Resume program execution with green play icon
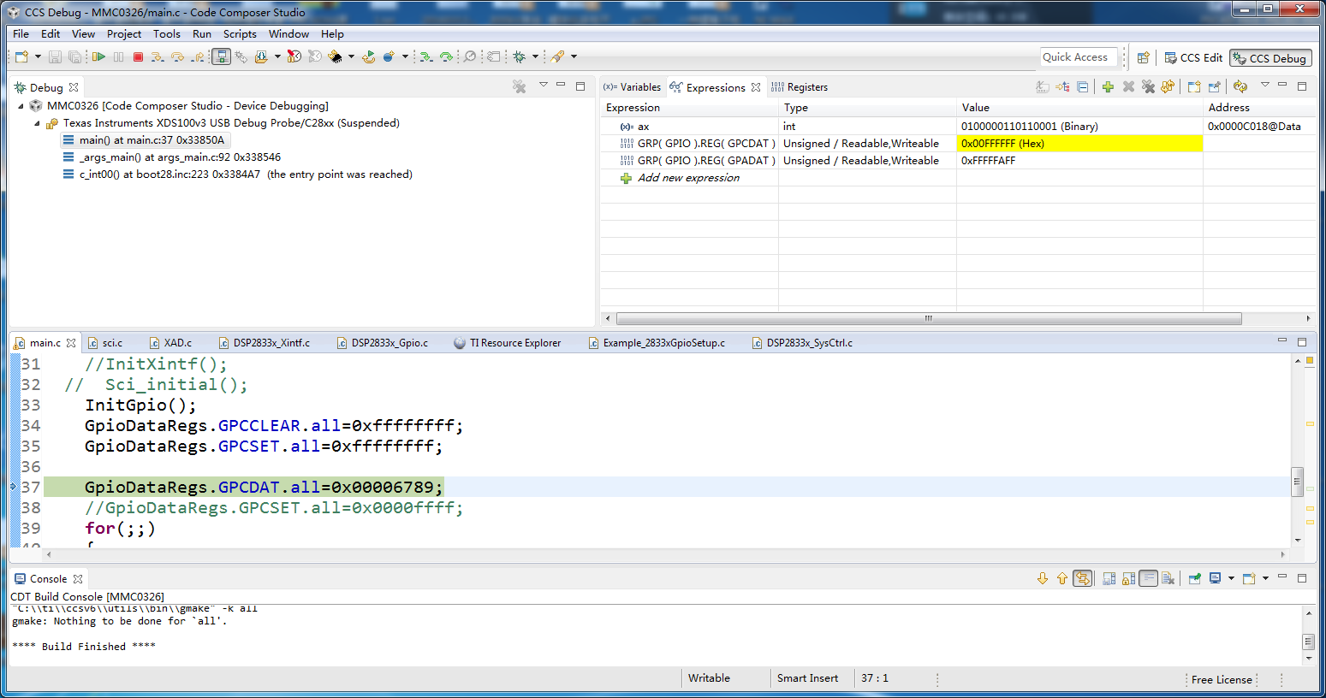Image resolution: width=1326 pixels, height=698 pixels. (98, 57)
